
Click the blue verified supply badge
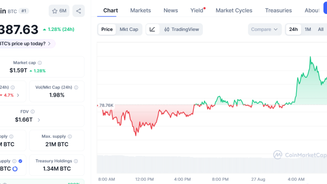tap(20, 161)
